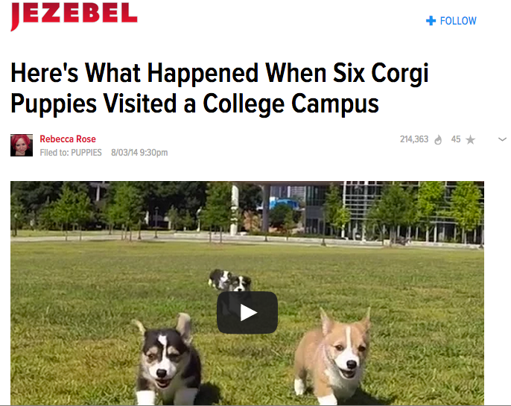Click the flame views icon

[x=438, y=140]
